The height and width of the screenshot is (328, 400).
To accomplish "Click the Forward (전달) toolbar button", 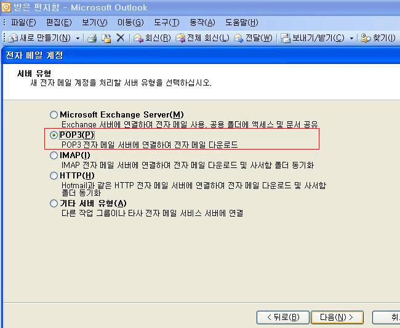I will pyautogui.click(x=253, y=38).
